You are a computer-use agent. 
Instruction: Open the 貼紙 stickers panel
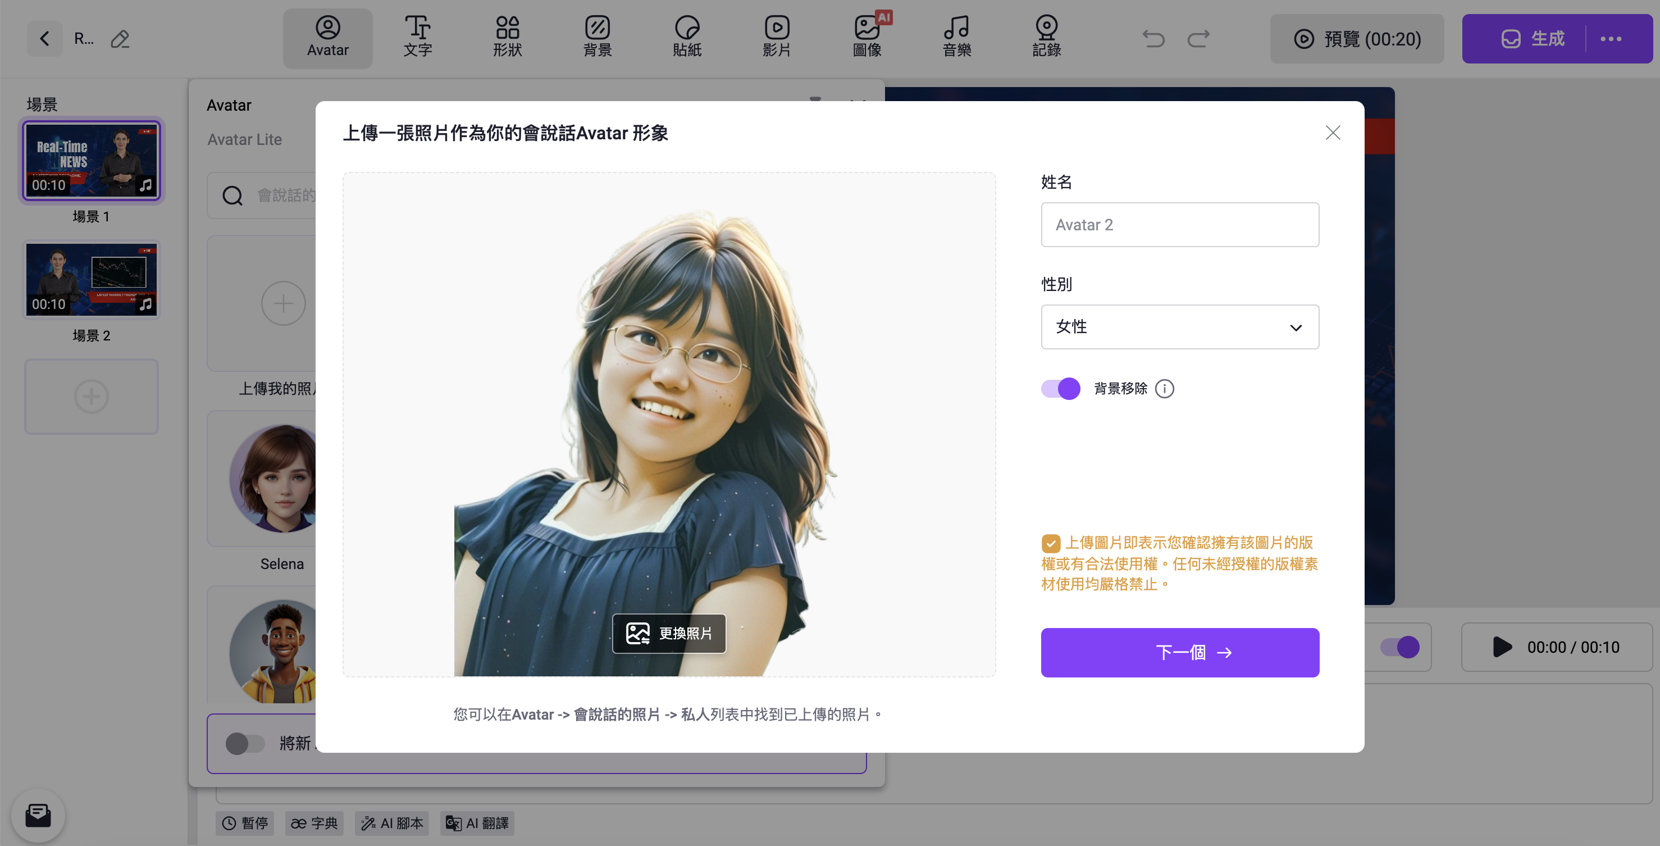click(687, 38)
